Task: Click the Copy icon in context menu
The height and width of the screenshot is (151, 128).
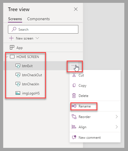Action: coord(74,85)
